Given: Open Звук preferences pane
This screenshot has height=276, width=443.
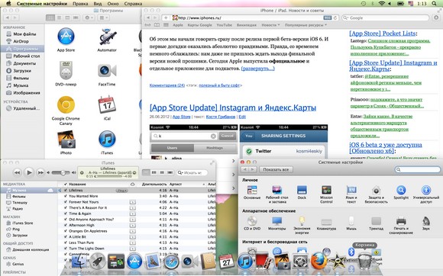Looking at the screenshot, I should pos(425,221).
